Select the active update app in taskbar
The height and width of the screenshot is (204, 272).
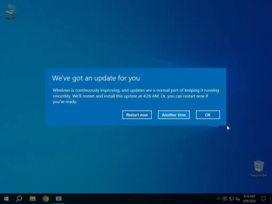[59, 199]
